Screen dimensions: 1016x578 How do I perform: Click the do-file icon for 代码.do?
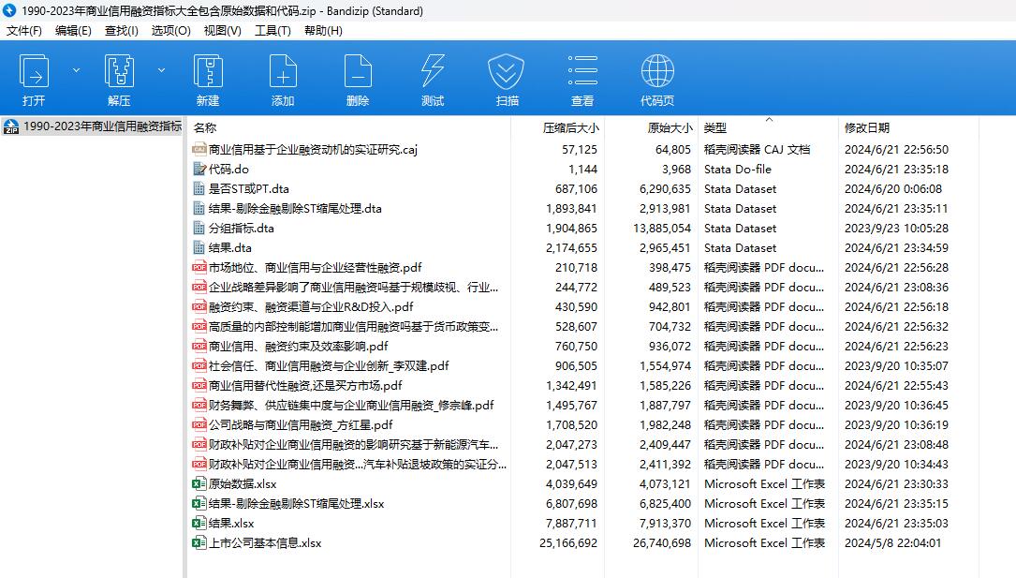199,170
